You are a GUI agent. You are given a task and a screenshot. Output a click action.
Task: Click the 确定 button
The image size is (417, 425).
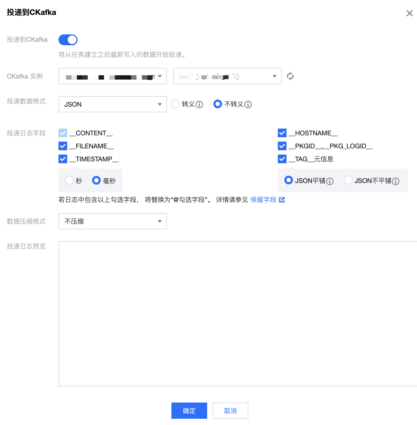[189, 411]
